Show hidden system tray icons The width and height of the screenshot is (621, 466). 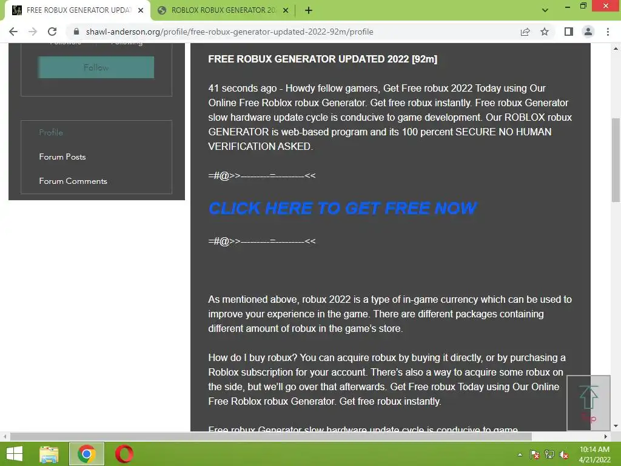point(520,454)
